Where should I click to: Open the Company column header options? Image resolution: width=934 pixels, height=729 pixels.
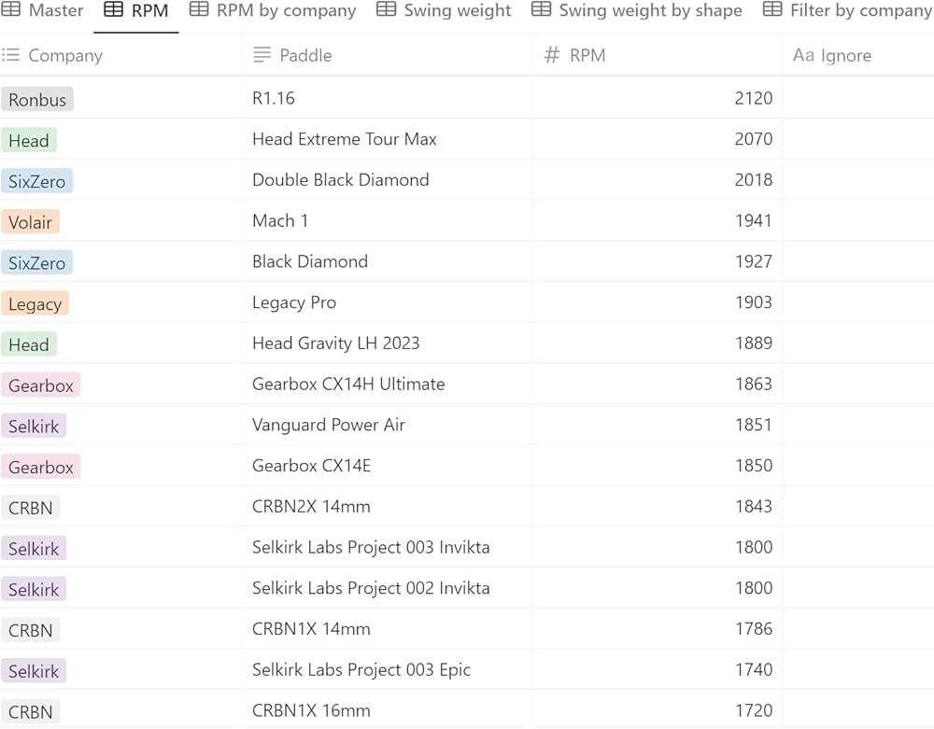pos(65,56)
